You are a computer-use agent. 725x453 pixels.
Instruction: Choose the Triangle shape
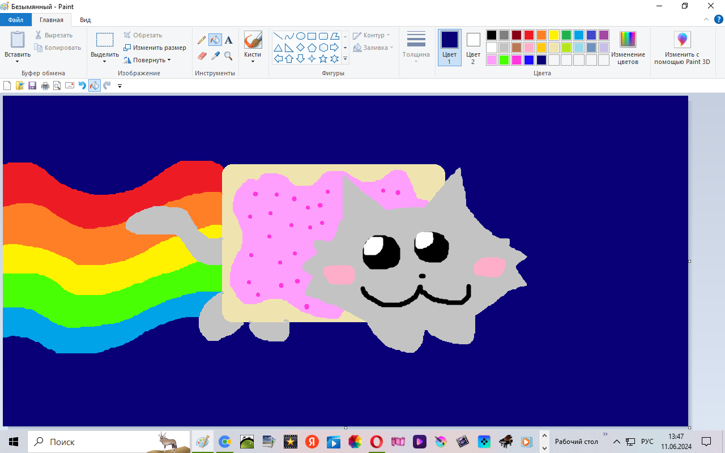tap(278, 48)
